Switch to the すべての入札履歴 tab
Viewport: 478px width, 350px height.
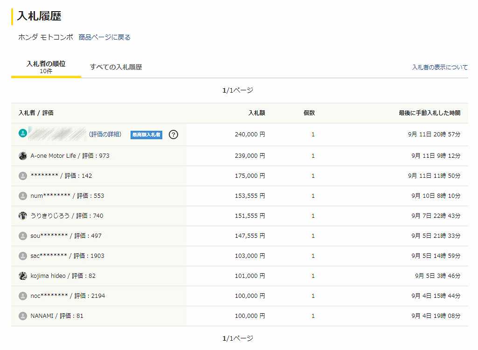pyautogui.click(x=116, y=67)
